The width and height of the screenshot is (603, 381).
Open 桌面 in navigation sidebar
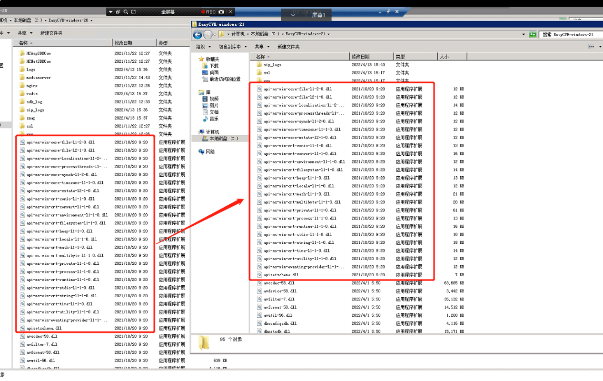coord(210,72)
